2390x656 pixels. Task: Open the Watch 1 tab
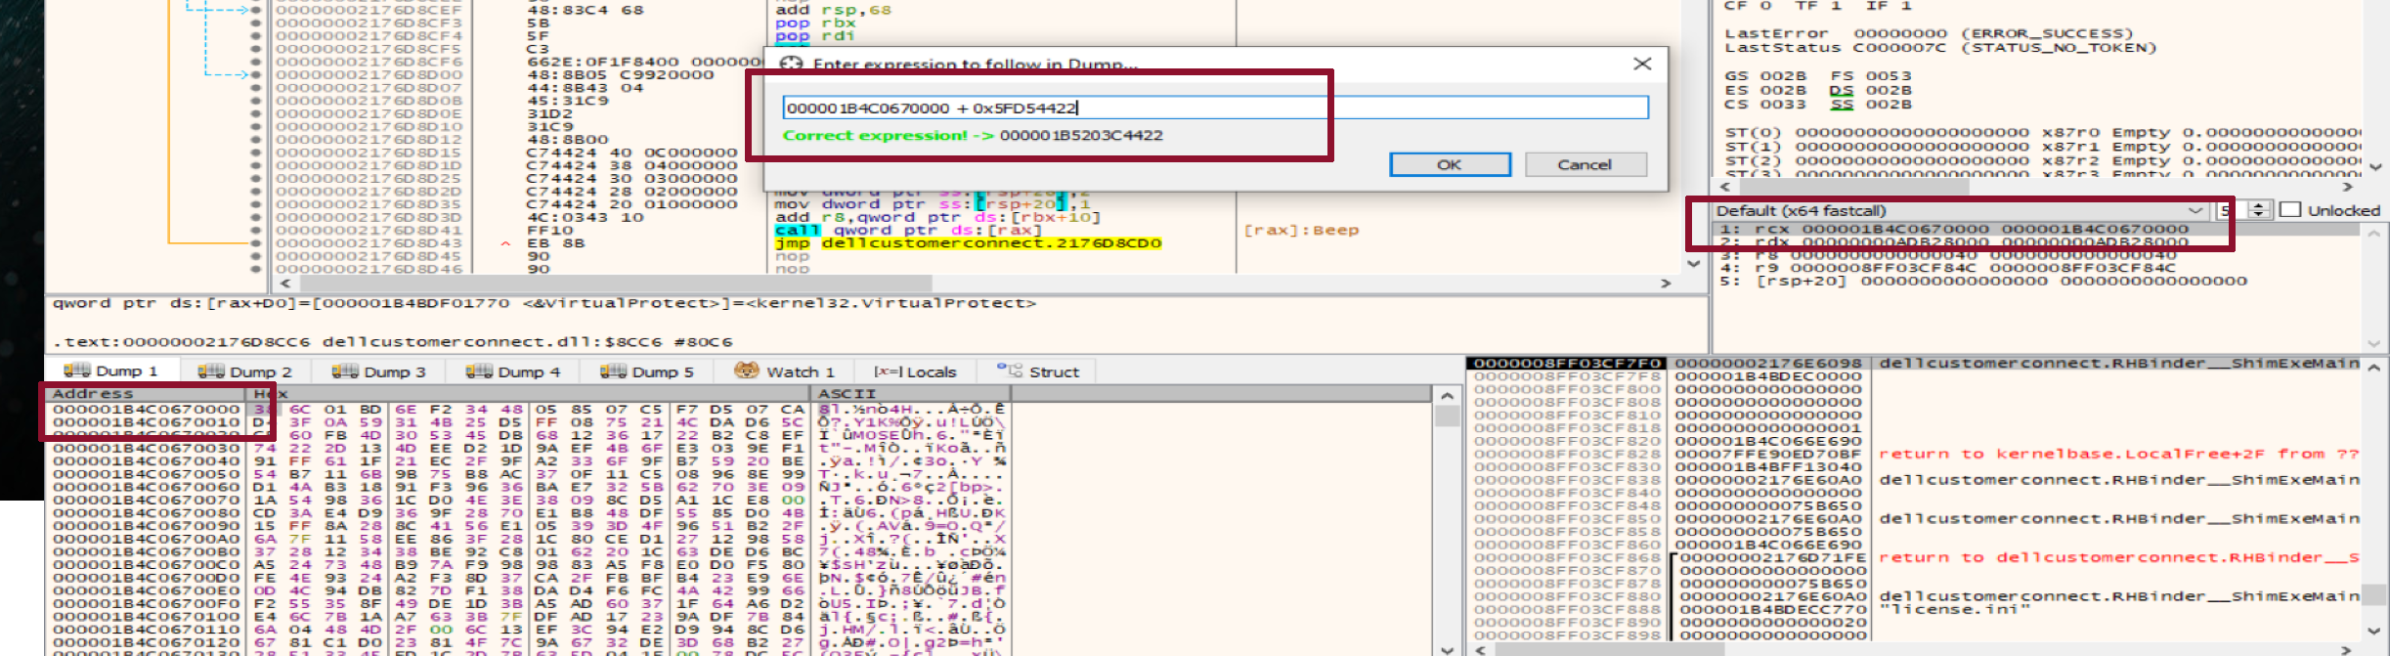pos(785,372)
